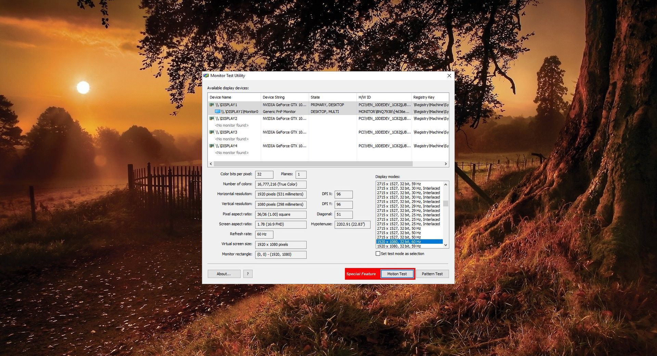Click the device list horizontal scrollbar right arrow
This screenshot has width=657, height=356.
click(446, 164)
